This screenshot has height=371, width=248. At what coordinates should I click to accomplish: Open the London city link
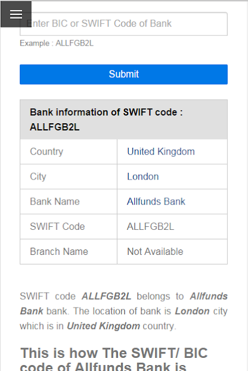(143, 177)
